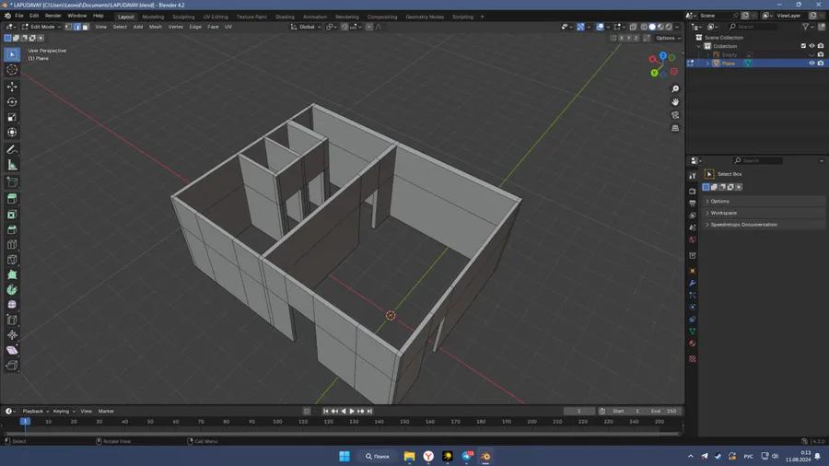
Task: Select the Measure tool
Action: click(12, 166)
